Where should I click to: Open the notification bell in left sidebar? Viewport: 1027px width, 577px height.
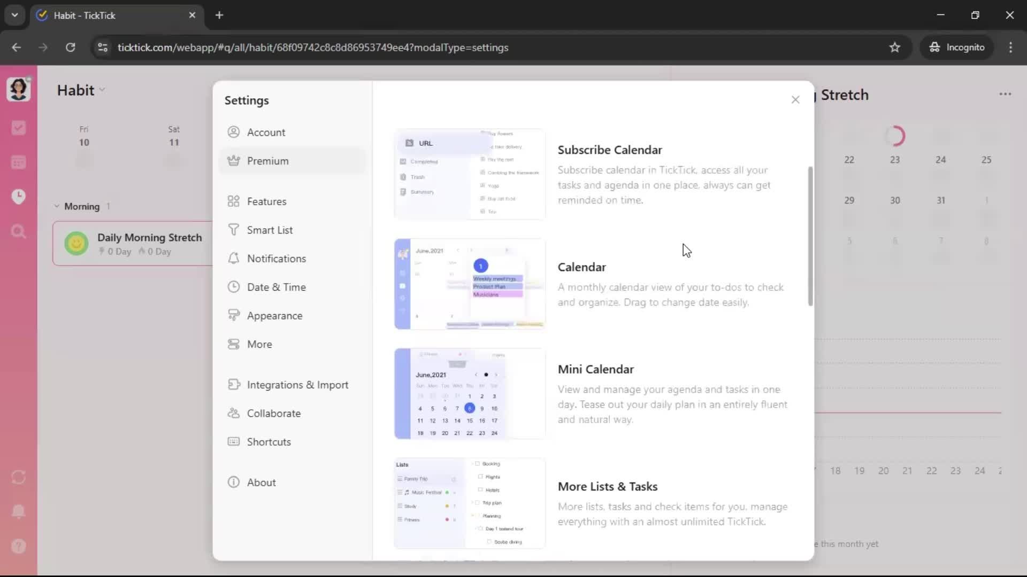[19, 511]
